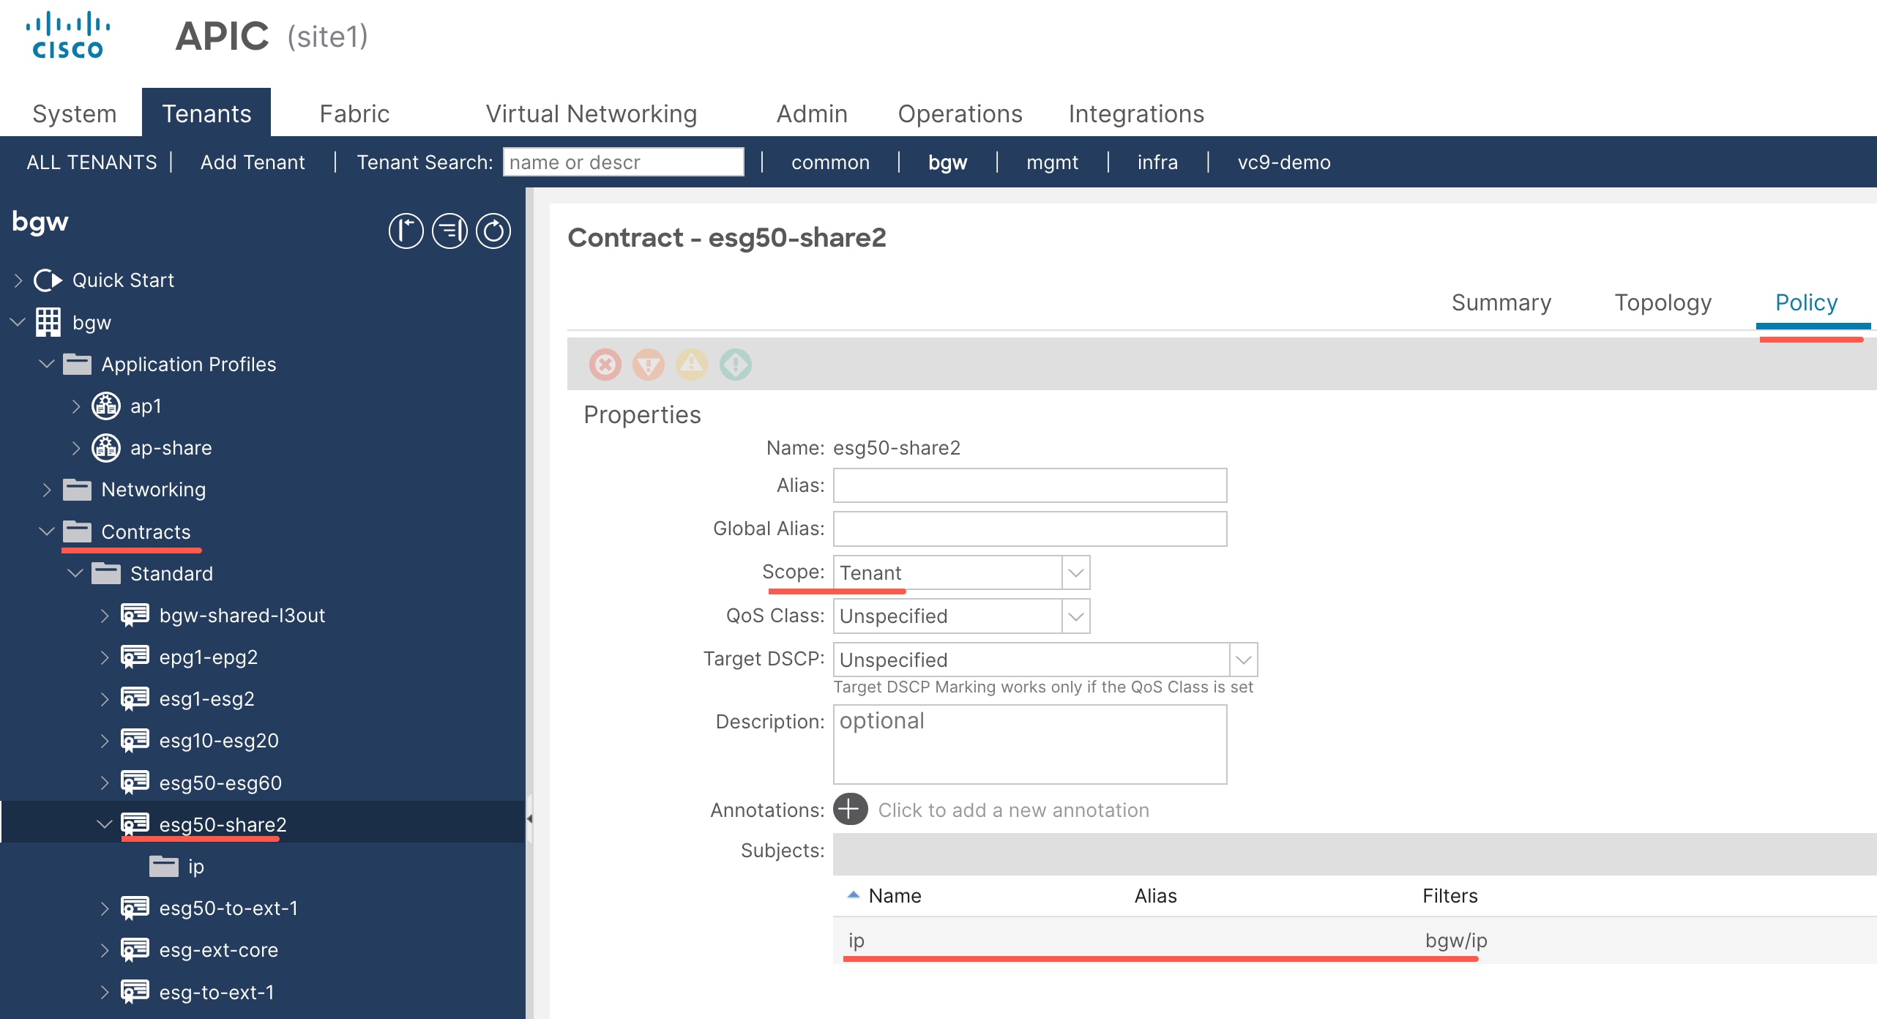This screenshot has width=1877, height=1019.
Task: Expand the esg50-to-ext-1 tree node
Action: tap(105, 908)
